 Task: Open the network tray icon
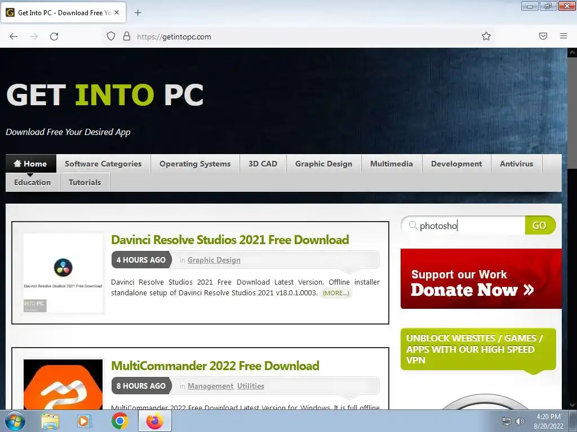(507, 422)
